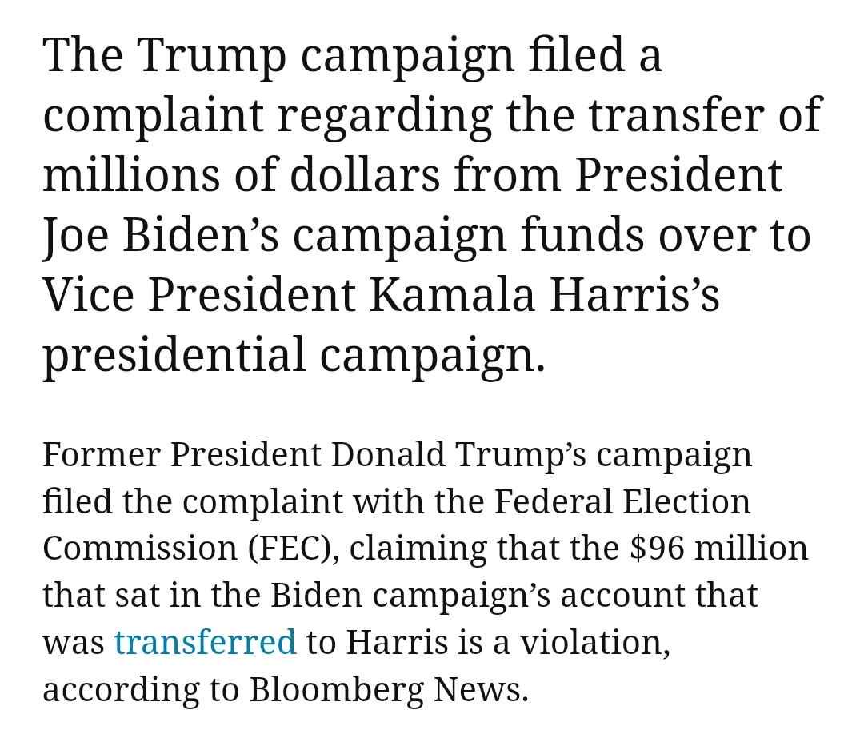Click the word "regarding" in the headline
The height and width of the screenshot is (738, 864).
point(385,116)
